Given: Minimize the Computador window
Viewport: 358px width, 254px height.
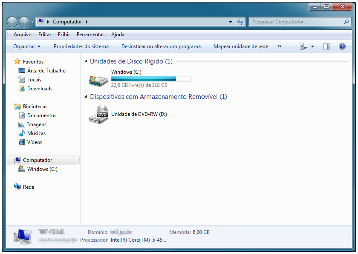Looking at the screenshot, I should pyautogui.click(x=315, y=7).
